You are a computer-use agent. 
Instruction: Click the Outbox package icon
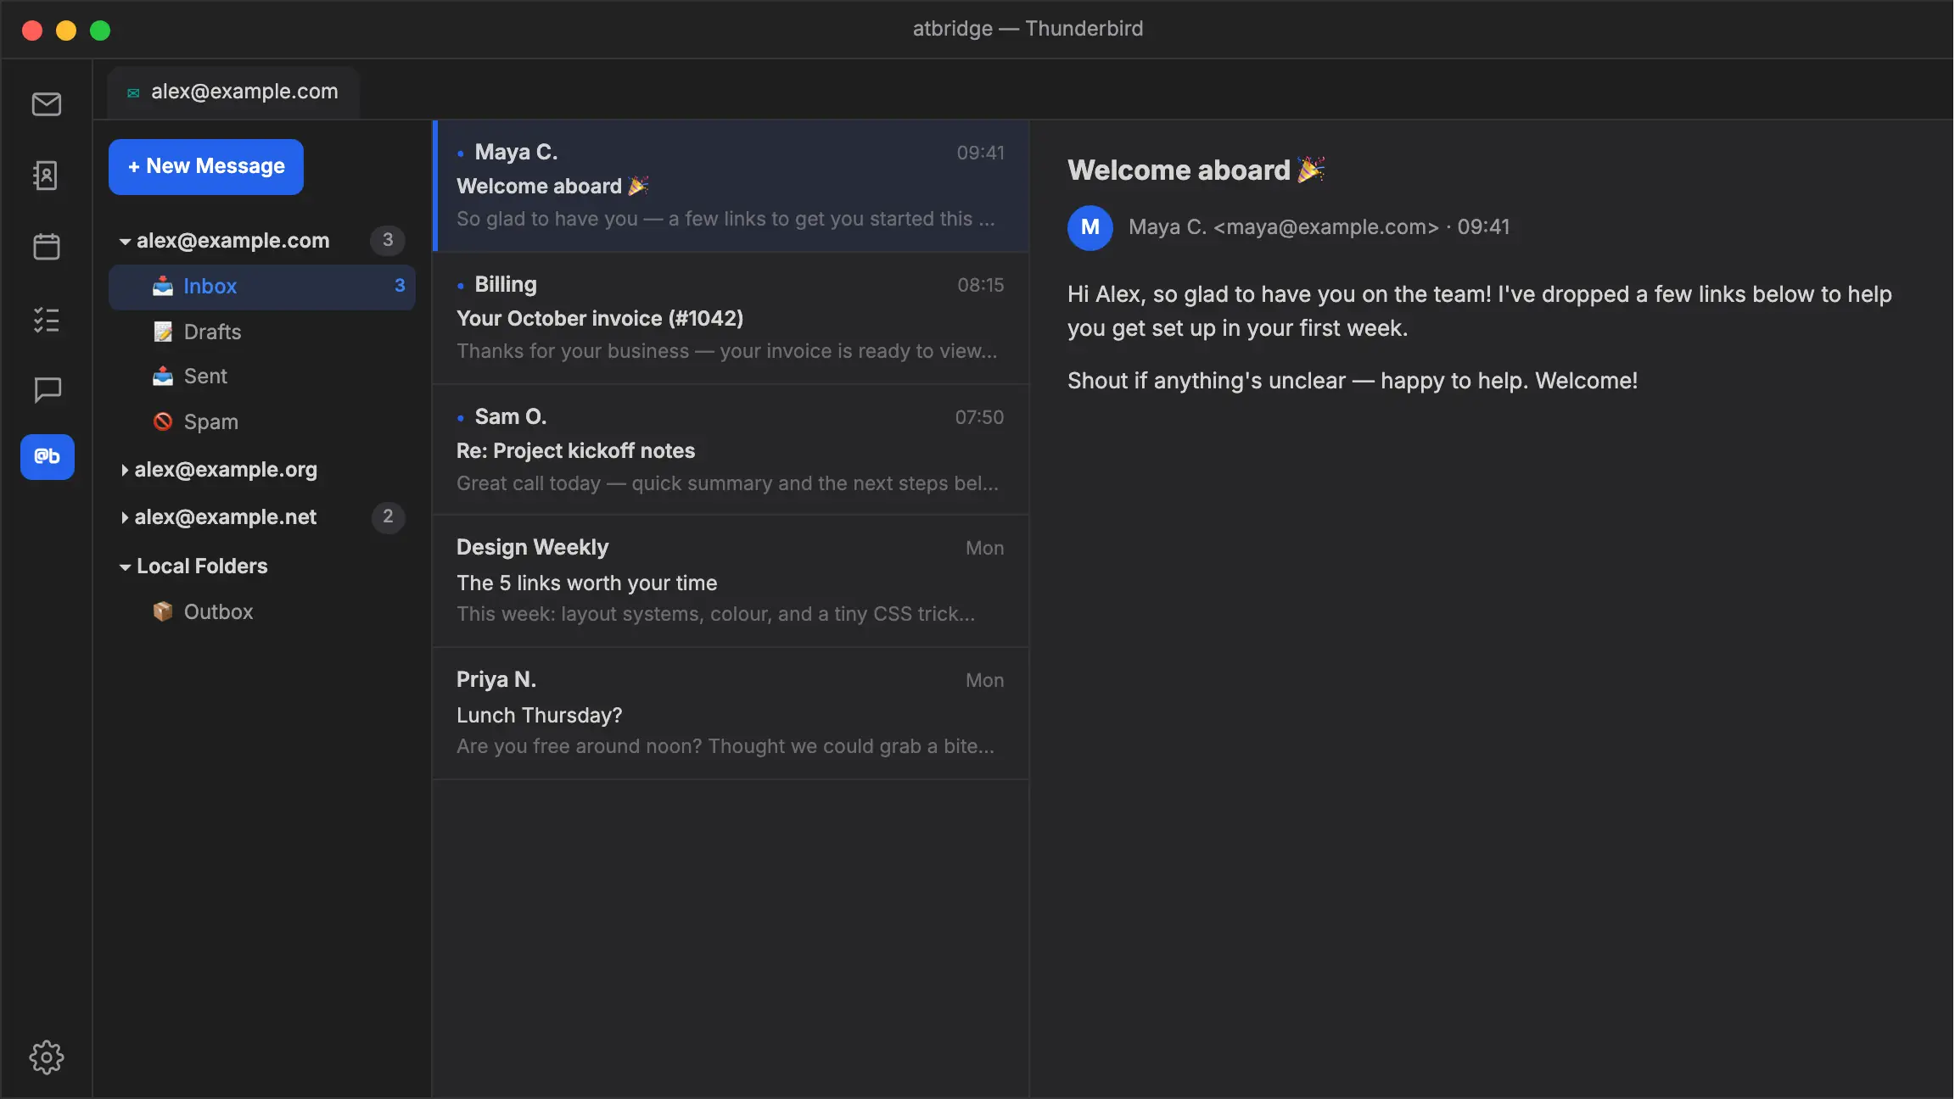click(x=163, y=611)
